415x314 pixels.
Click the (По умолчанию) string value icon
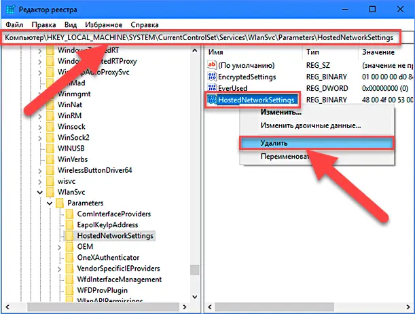click(212, 65)
